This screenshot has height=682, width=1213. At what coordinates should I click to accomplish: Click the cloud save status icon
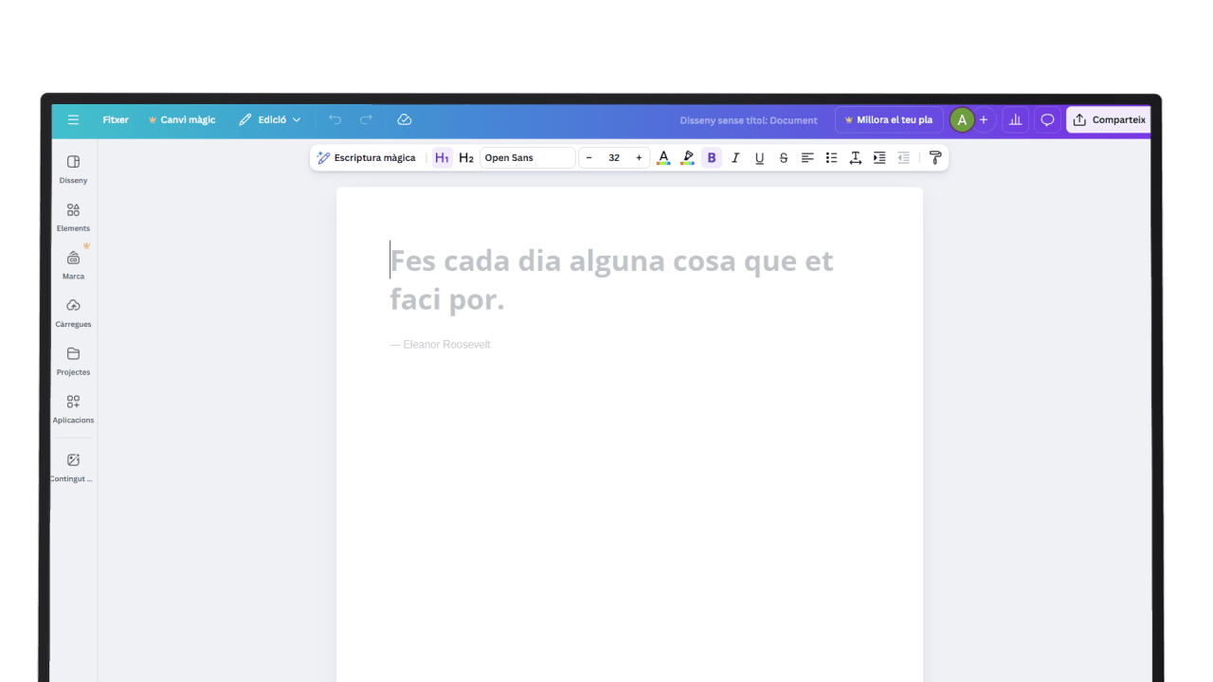[x=405, y=120]
